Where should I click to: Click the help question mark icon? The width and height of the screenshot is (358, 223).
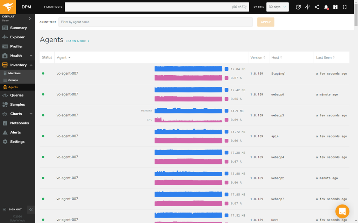pos(335,7)
